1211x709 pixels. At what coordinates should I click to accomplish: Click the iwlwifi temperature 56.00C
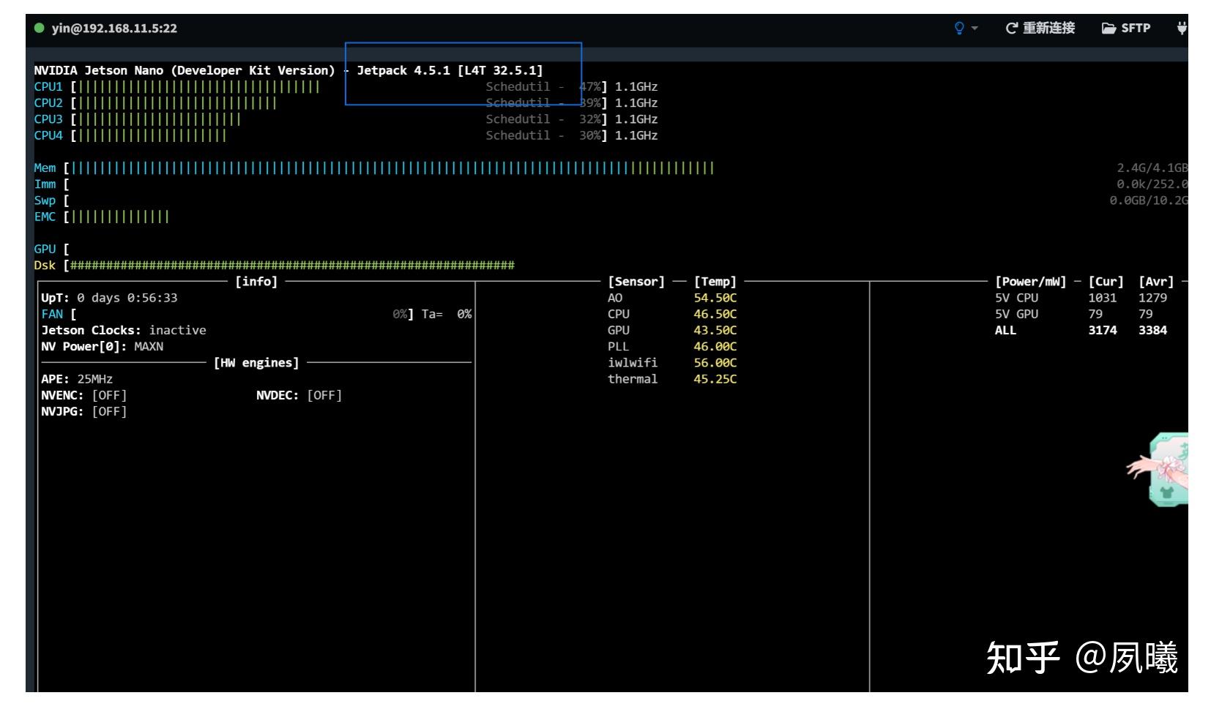point(715,363)
